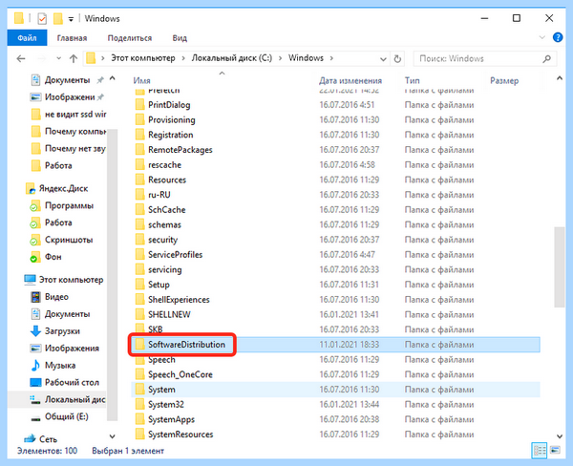Sort by the Имя column header
Screen dimensions: 573x466
point(141,81)
